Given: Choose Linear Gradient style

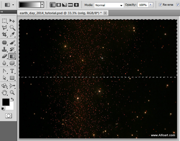Looking at the screenshot, I should 53,5.
